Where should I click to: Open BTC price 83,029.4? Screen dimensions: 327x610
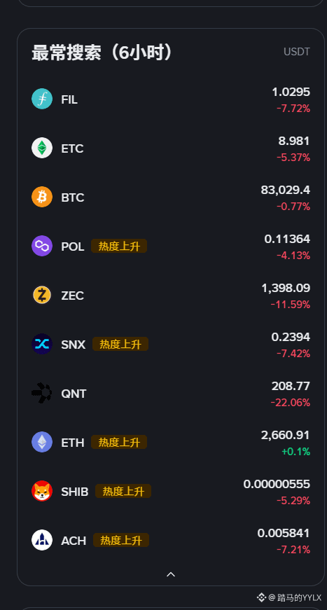[286, 190]
